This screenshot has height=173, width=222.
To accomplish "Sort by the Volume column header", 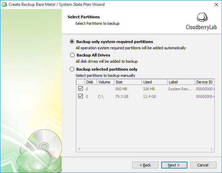I will click(104, 82).
